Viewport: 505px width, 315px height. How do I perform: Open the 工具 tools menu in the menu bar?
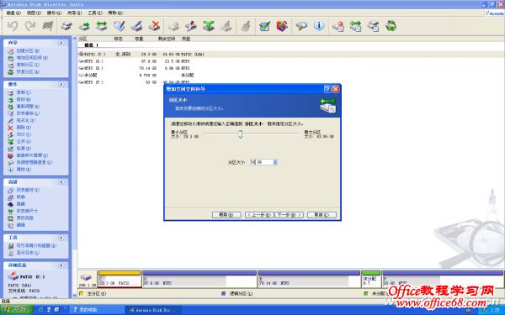[95, 13]
